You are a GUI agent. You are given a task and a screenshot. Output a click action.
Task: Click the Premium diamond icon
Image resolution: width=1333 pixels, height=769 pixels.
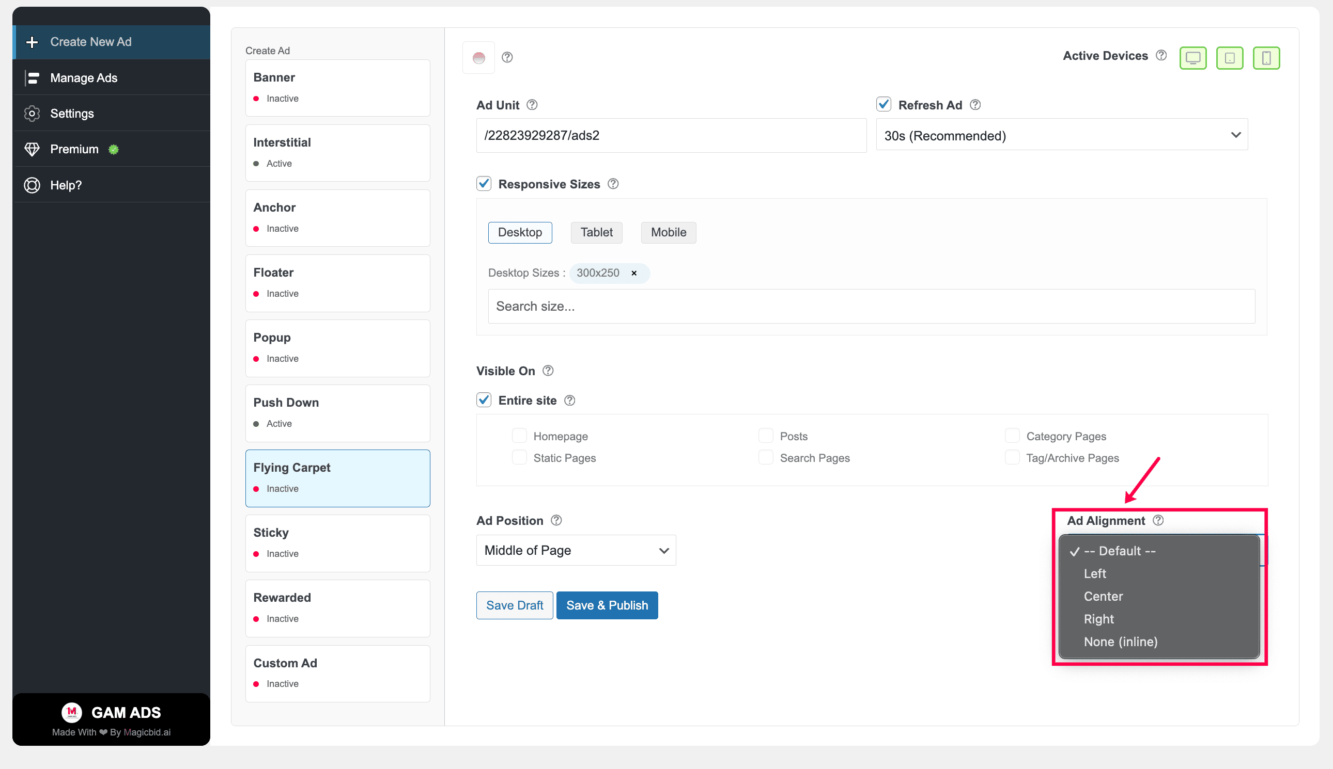point(32,150)
